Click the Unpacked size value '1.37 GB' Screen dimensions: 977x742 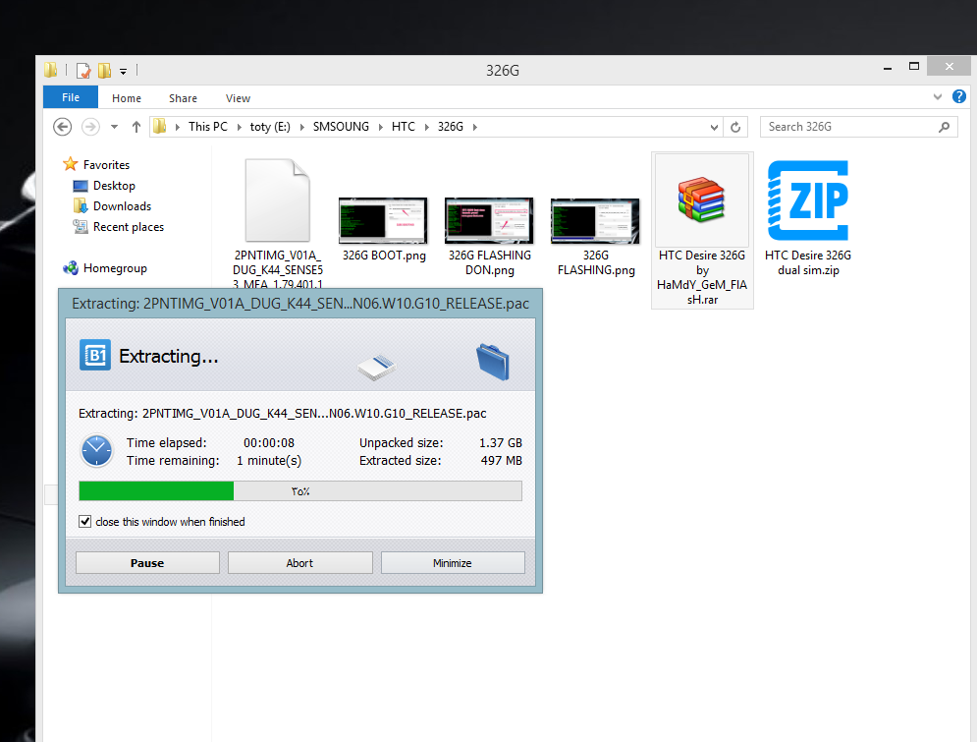point(501,442)
